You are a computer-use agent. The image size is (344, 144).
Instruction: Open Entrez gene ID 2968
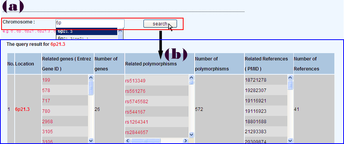point(47,121)
